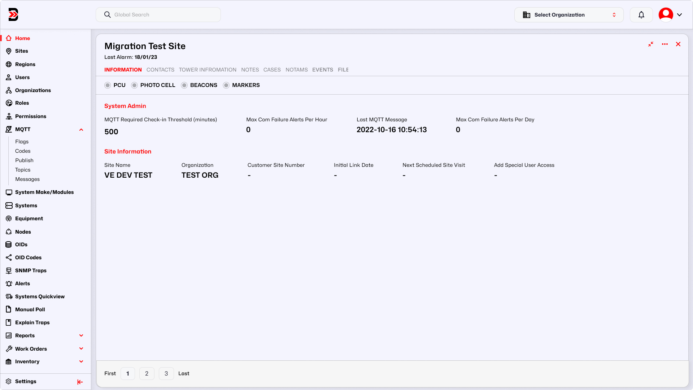This screenshot has height=390, width=693.
Task: Open the TOWER INFROMATION tab
Action: pyautogui.click(x=208, y=70)
